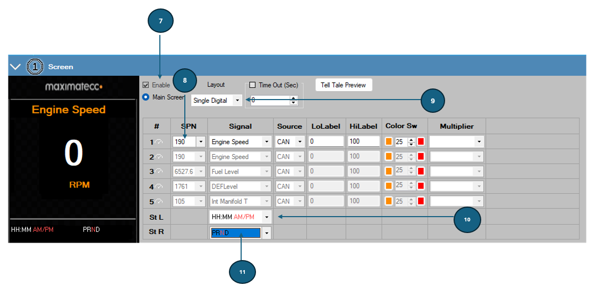Click annotation bubble number 10
Screen dimensions: 589x286
pos(467,220)
